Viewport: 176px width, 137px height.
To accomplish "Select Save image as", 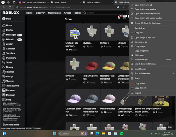I will (x=152, y=42).
